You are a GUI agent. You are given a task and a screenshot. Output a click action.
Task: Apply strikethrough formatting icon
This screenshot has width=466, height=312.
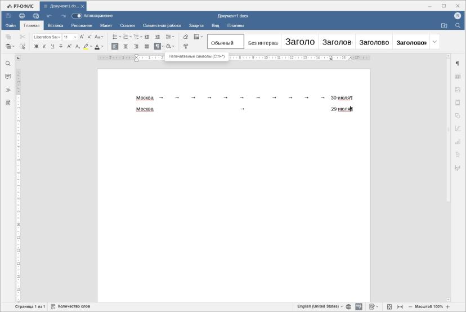click(61, 46)
